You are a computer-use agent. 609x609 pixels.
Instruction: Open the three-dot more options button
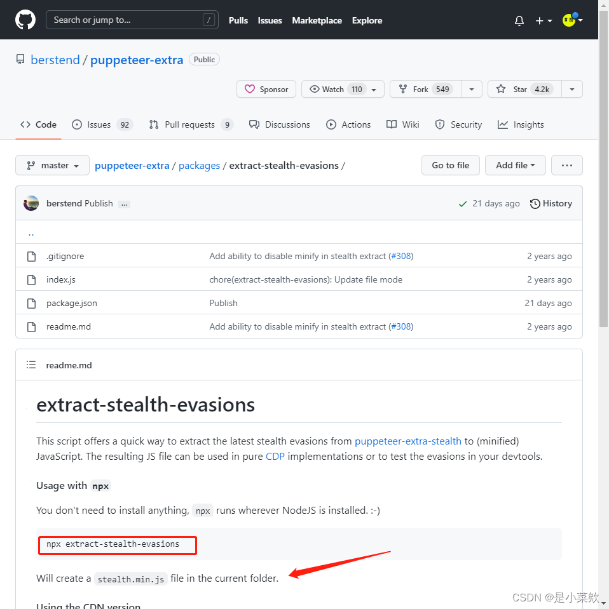click(x=566, y=166)
